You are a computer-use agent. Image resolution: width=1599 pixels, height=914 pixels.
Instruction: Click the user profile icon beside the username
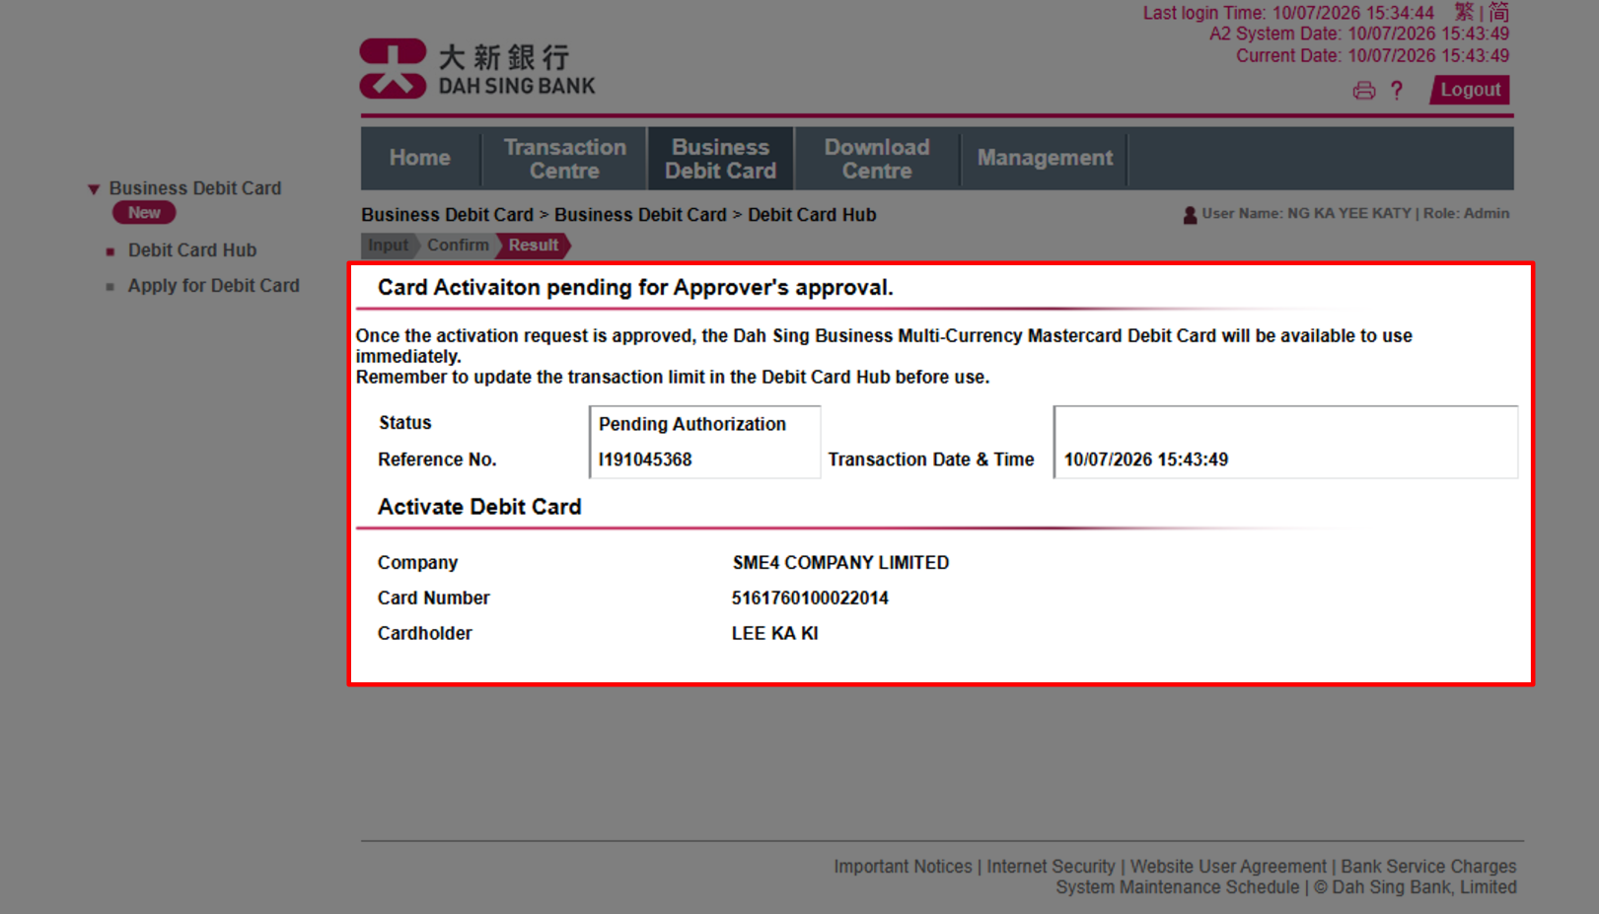coord(1189,214)
